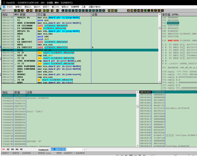Select the 'lea eax,dword ptr ds:[edx+eax*4]' row
The image size is (197, 156).
[x=80, y=74]
